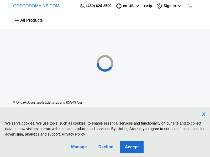Open the Sign In menu
Image resolution: width=210 pixels, height=157 pixels.
[x=170, y=6]
